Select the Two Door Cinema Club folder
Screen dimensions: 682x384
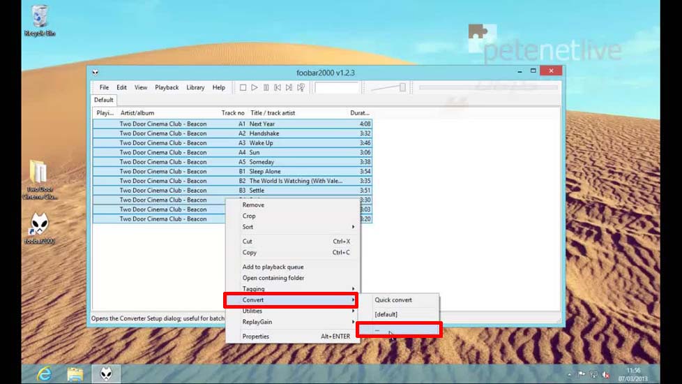click(40, 180)
